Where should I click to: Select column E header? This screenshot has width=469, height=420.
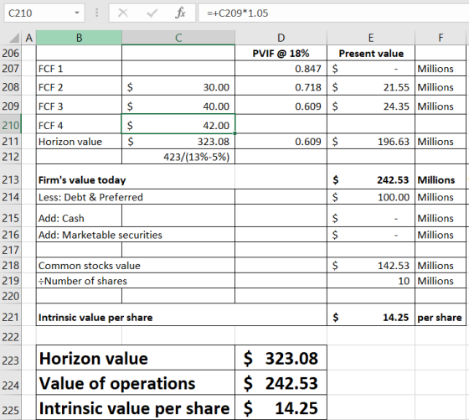[371, 38]
